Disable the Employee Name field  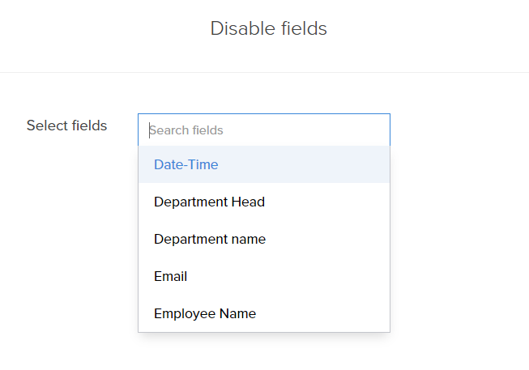coord(205,313)
